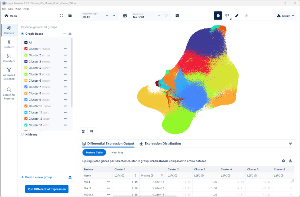Open the Reanalyze sidebar panel
The width and height of the screenshot is (300, 197).
(9, 58)
